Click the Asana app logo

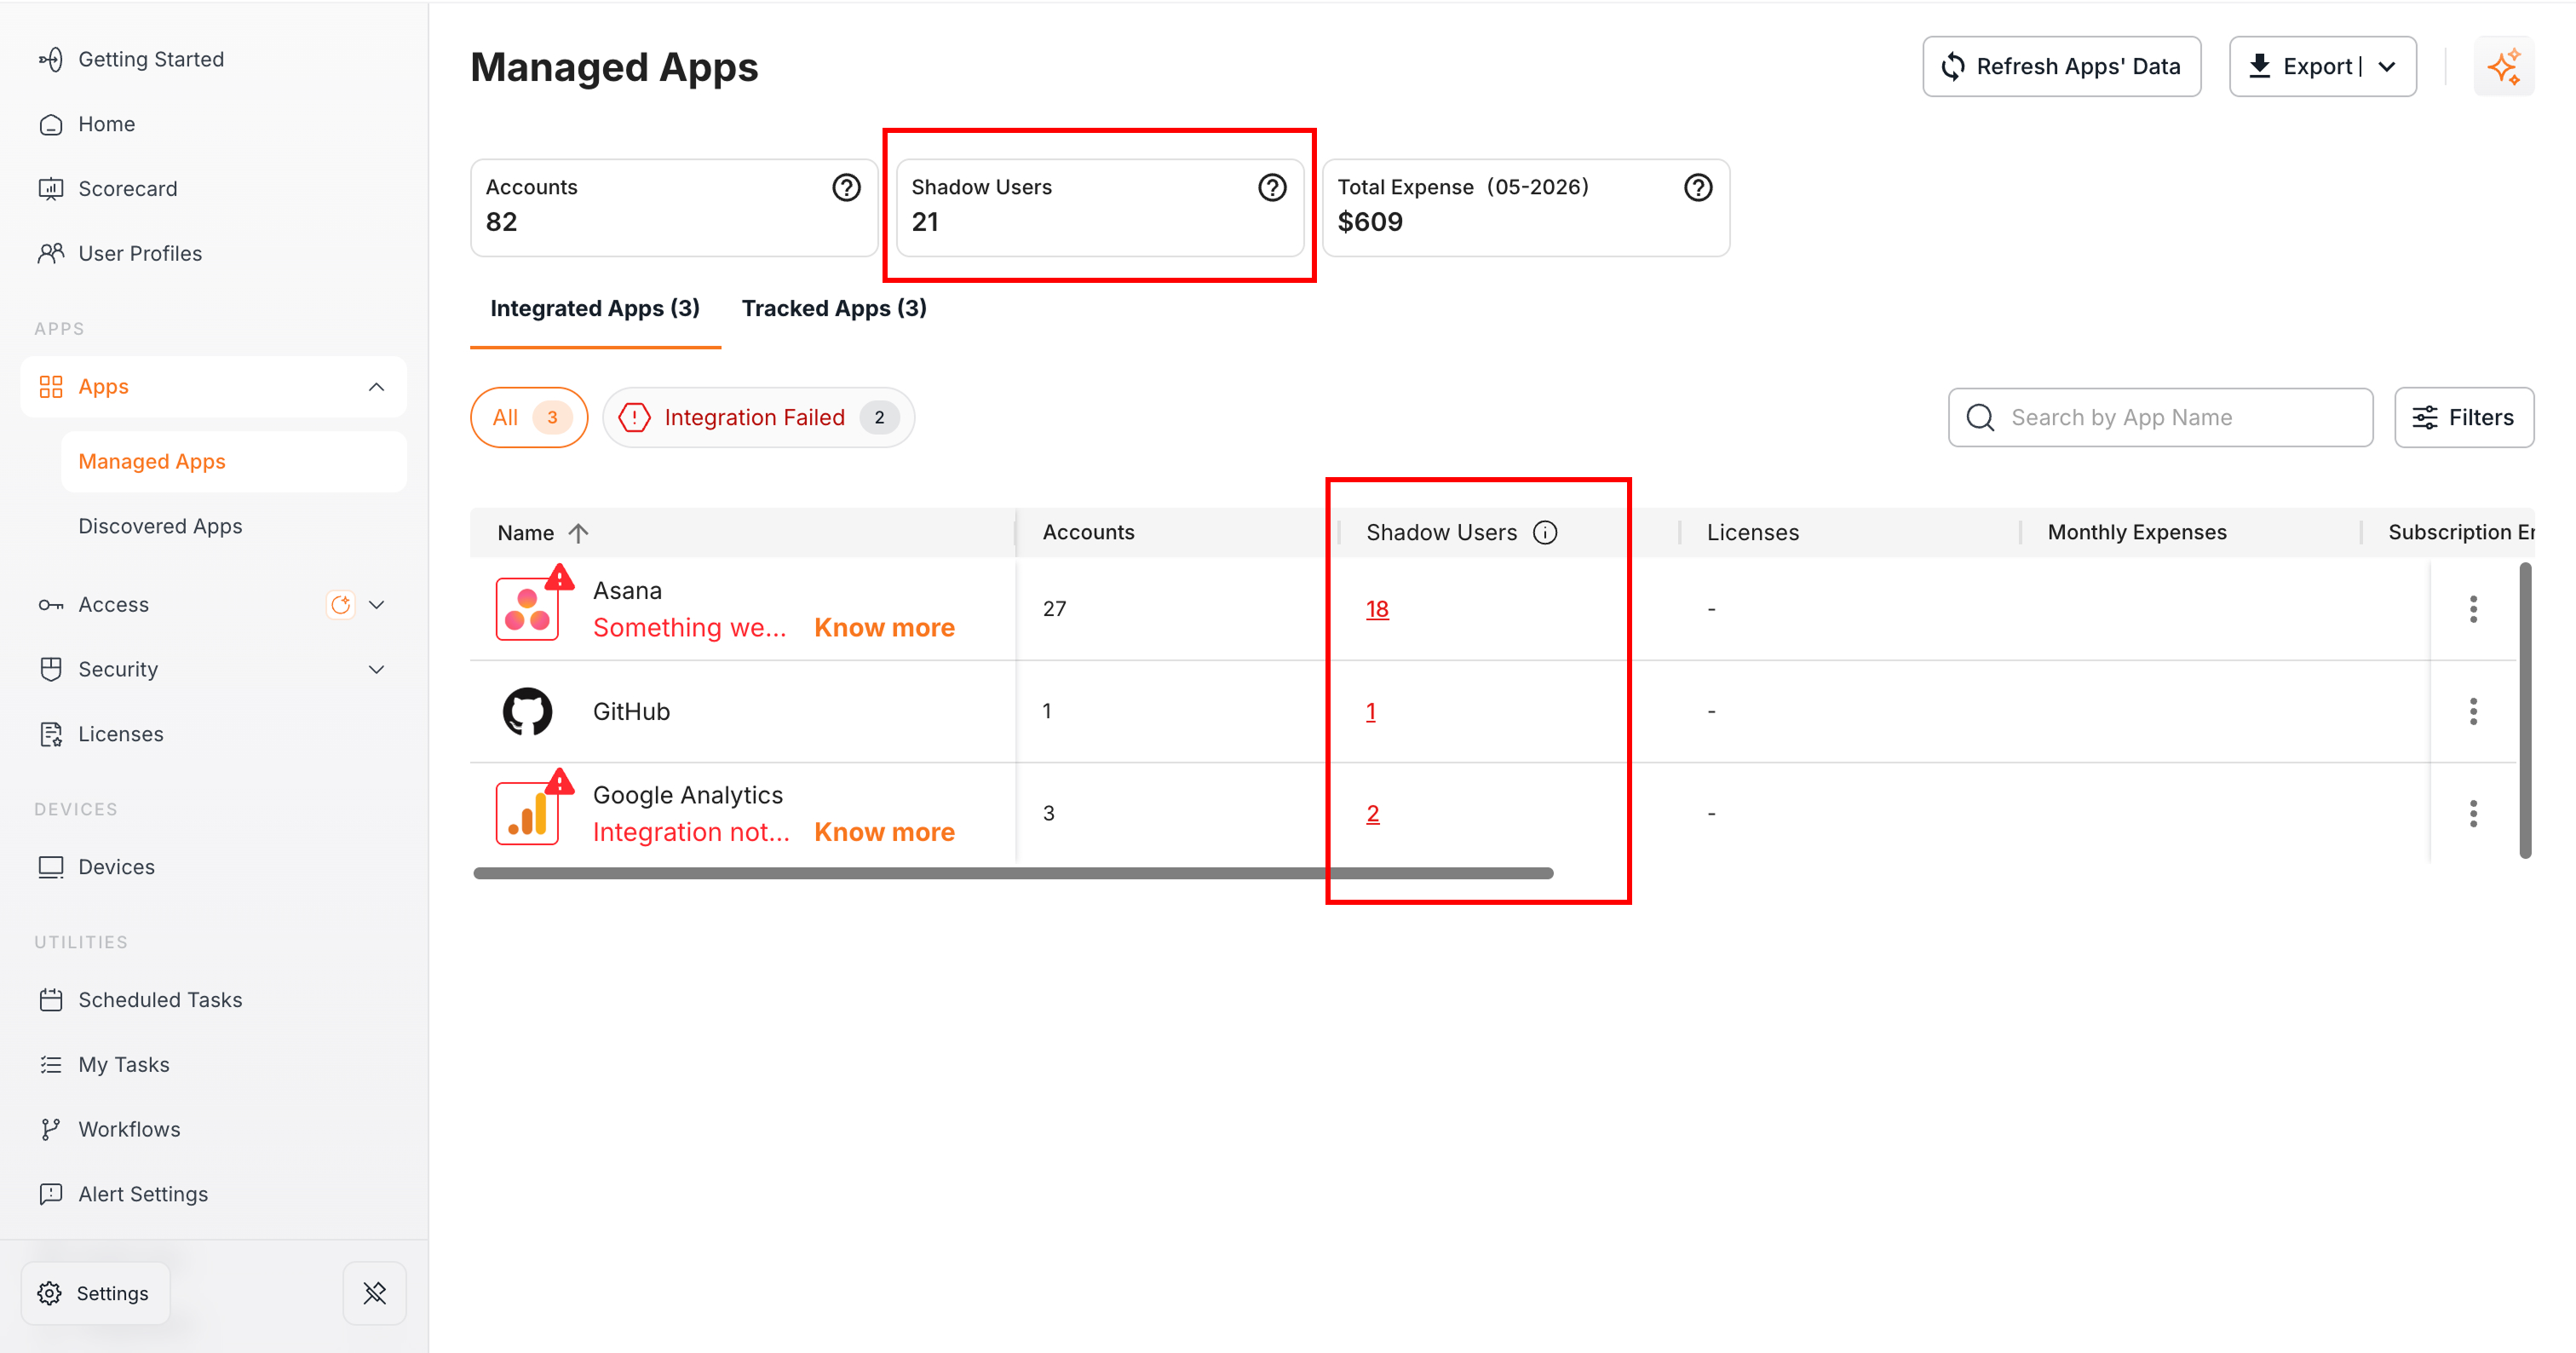[527, 609]
